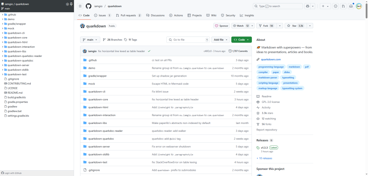Open the sidebar settings gear icon
The image size is (368, 176).
pyautogui.click(x=67, y=4)
